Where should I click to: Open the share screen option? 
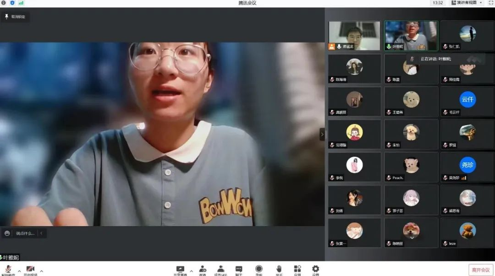tap(180, 270)
